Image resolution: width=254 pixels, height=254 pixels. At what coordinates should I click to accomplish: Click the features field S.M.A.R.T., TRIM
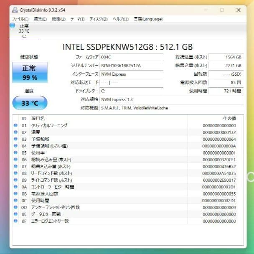click(x=172, y=108)
